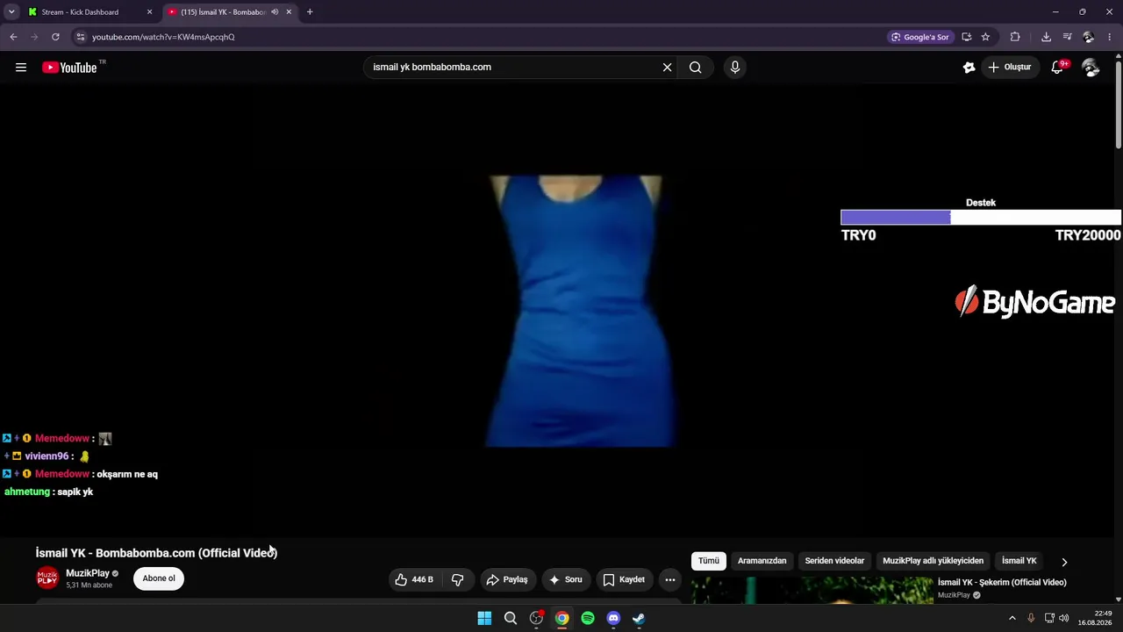This screenshot has width=1123, height=632.
Task: Go to the YouTube home logo
Action: 70,68
